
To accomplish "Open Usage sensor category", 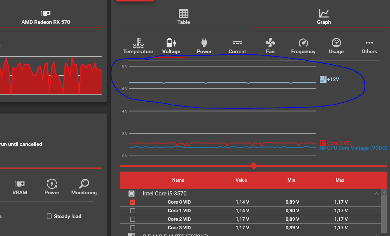I will coord(336,46).
